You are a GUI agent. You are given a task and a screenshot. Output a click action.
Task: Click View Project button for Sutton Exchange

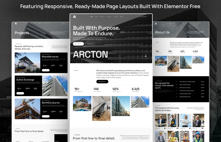(20, 93)
